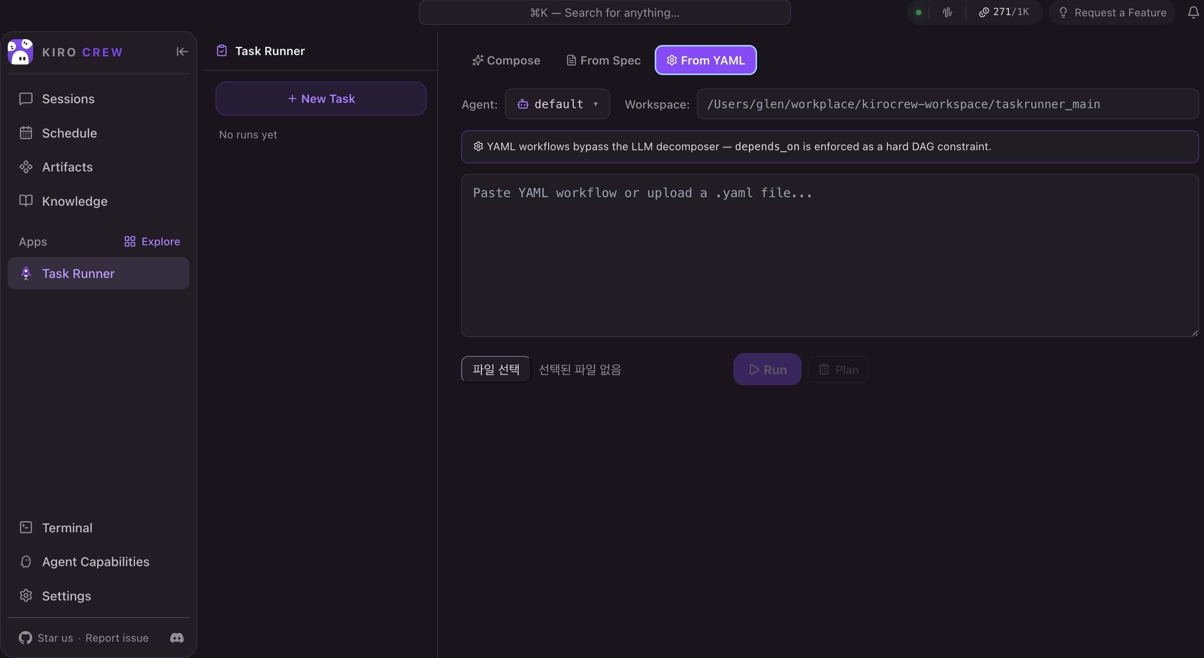Click the textarea resize handle corner
1204x658 pixels.
1195,333
